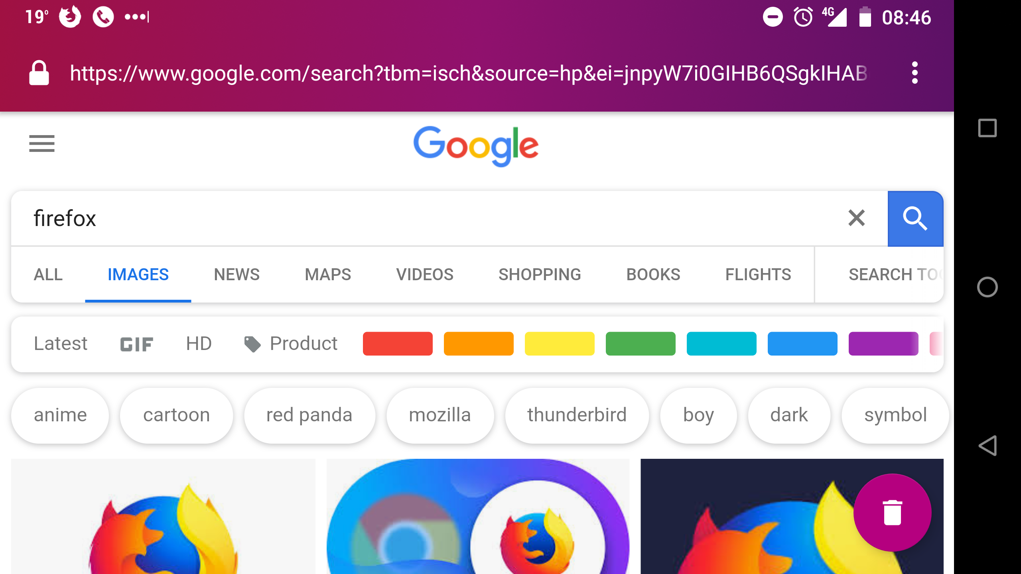Select the mozilla suggestion chip

click(440, 415)
